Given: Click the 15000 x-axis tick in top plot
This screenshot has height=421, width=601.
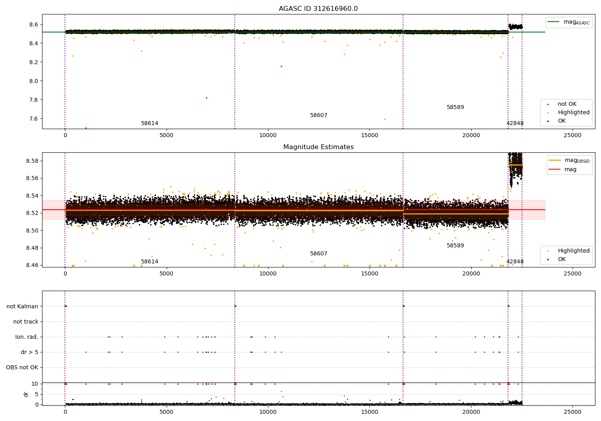Looking at the screenshot, I should 369,136.
